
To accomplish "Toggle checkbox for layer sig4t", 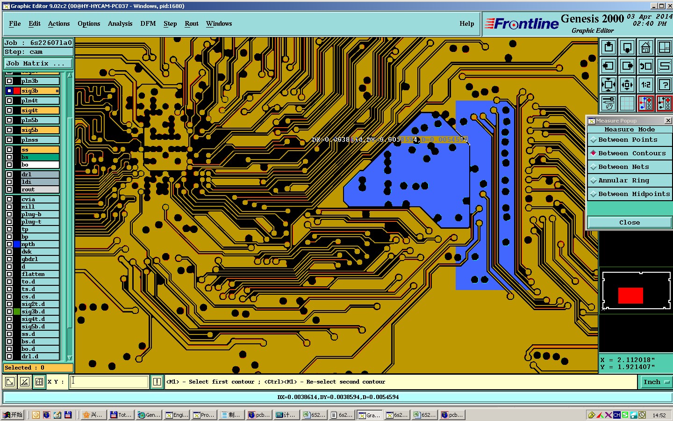I will pos(9,110).
